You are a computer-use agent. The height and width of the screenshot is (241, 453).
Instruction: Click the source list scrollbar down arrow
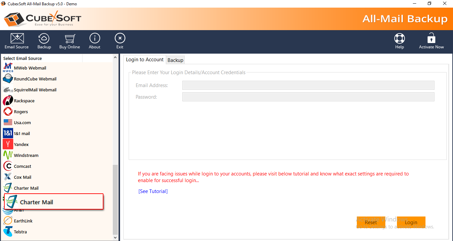pyautogui.click(x=115, y=237)
